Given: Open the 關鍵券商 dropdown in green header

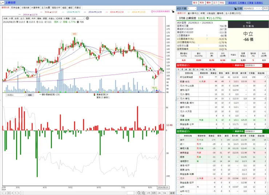Looking at the screenshot, I should click(x=261, y=131).
